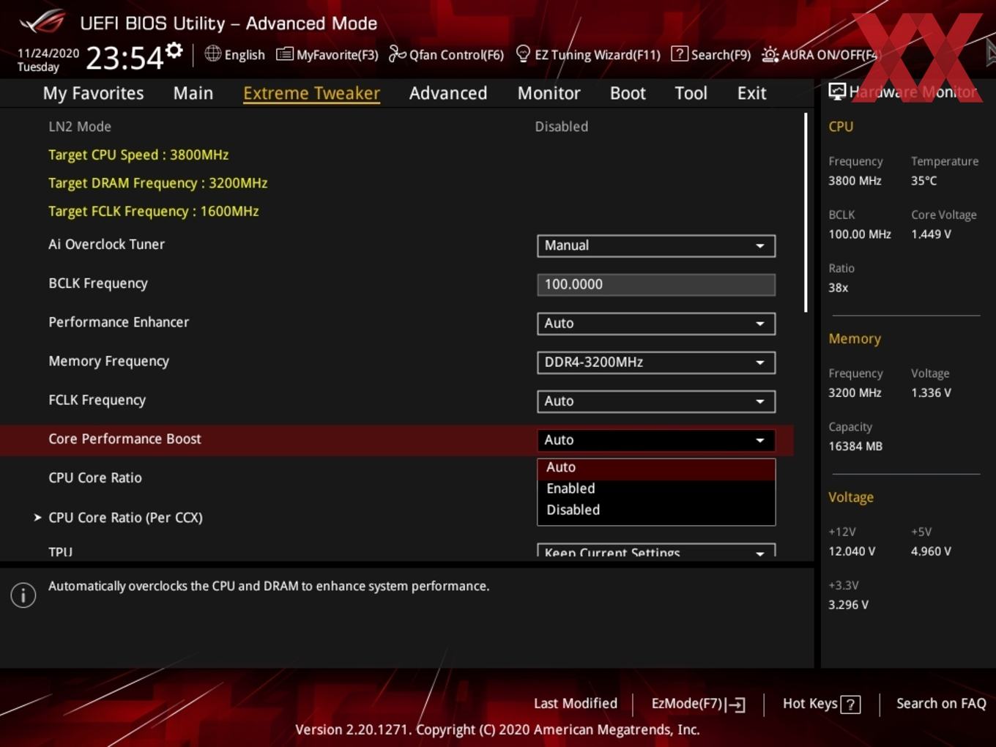Open the Exit tab

[751, 93]
